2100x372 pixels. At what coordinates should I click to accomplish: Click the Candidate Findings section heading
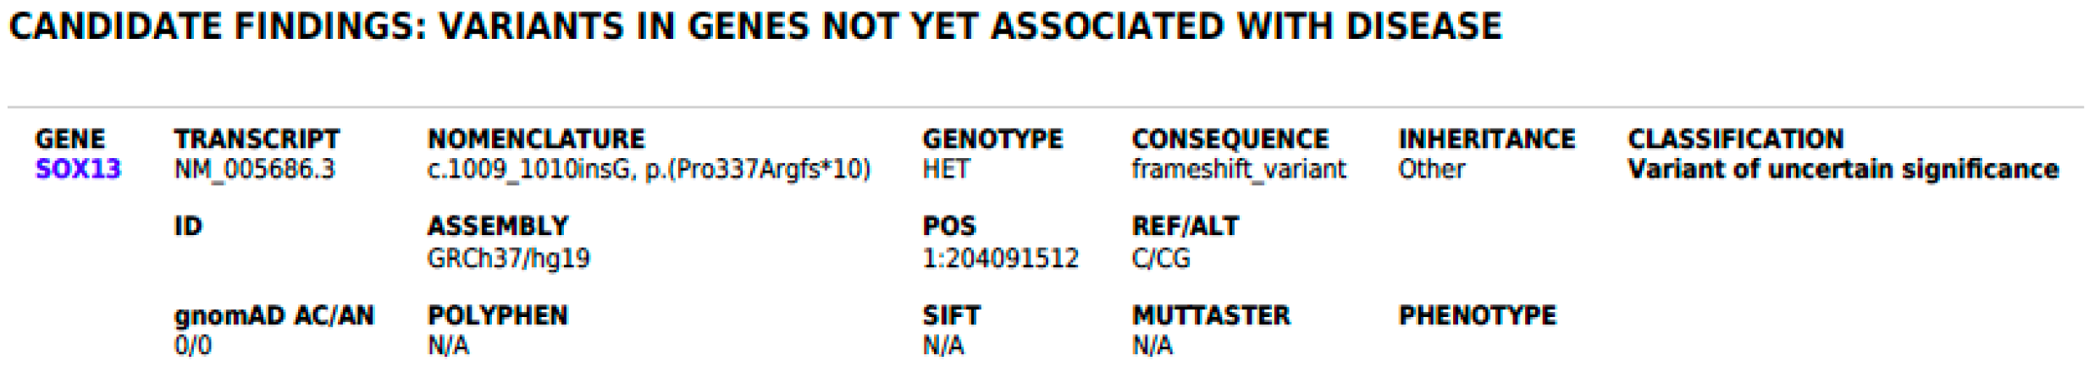(755, 27)
